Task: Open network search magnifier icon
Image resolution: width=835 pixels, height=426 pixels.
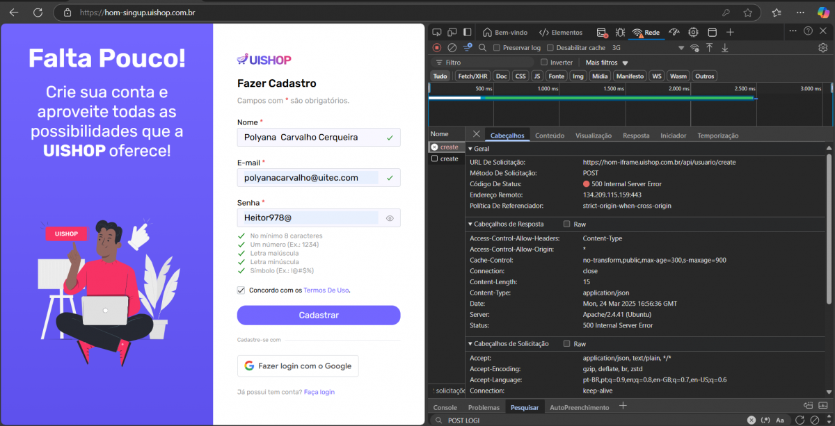Action: click(x=482, y=48)
